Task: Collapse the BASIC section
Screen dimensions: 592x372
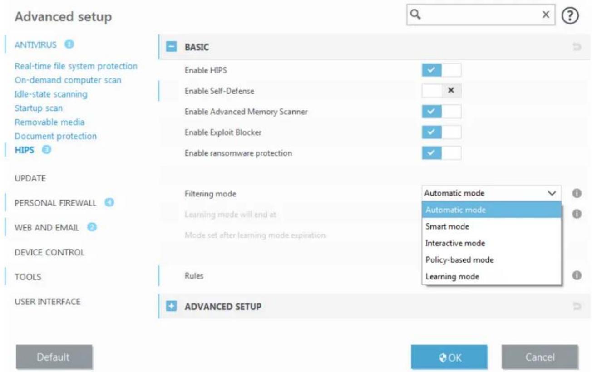Action: (172, 47)
